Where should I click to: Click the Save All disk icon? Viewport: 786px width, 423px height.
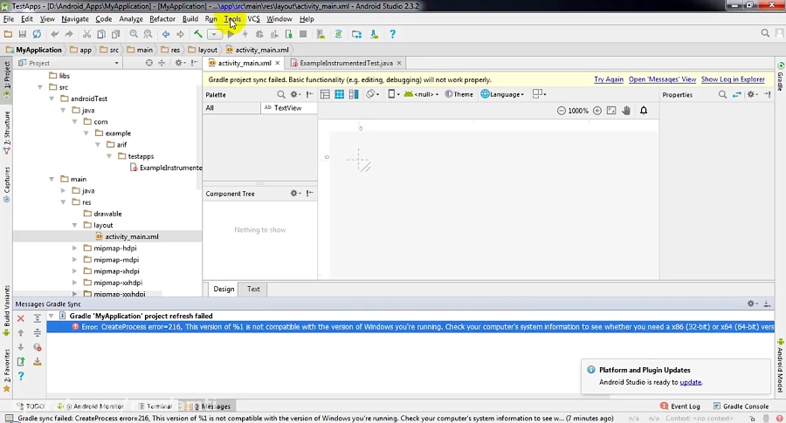pyautogui.click(x=22, y=34)
